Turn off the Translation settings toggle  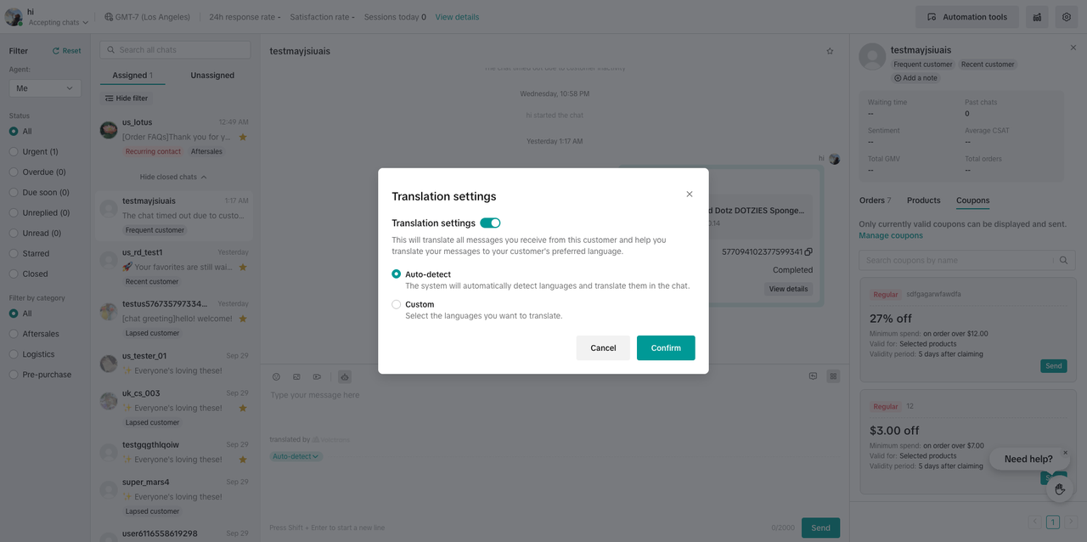click(490, 223)
